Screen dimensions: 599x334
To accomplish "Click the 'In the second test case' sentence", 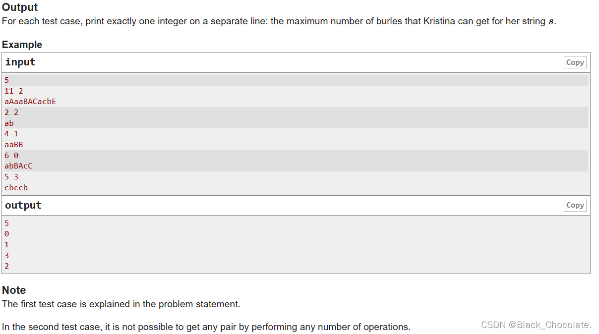I will pos(206,327).
